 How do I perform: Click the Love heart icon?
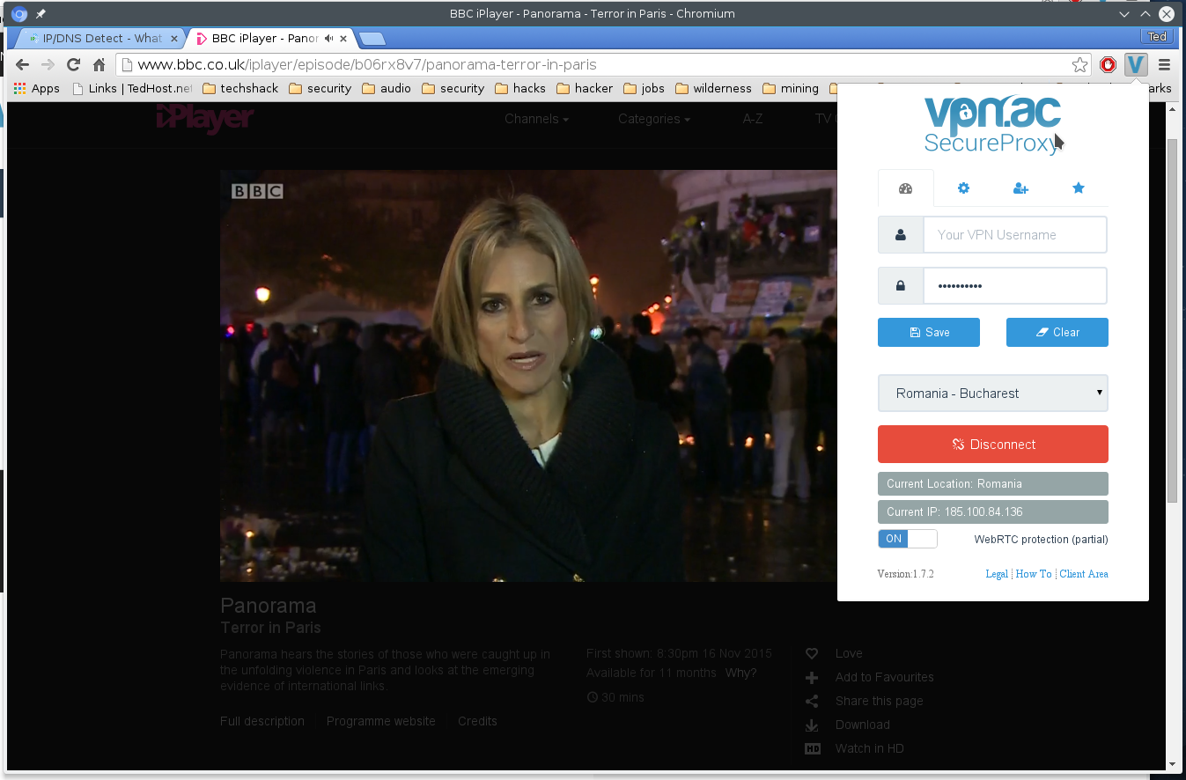(812, 653)
